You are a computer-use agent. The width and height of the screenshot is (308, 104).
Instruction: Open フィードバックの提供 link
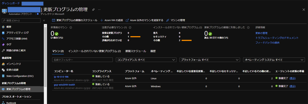click(267, 43)
